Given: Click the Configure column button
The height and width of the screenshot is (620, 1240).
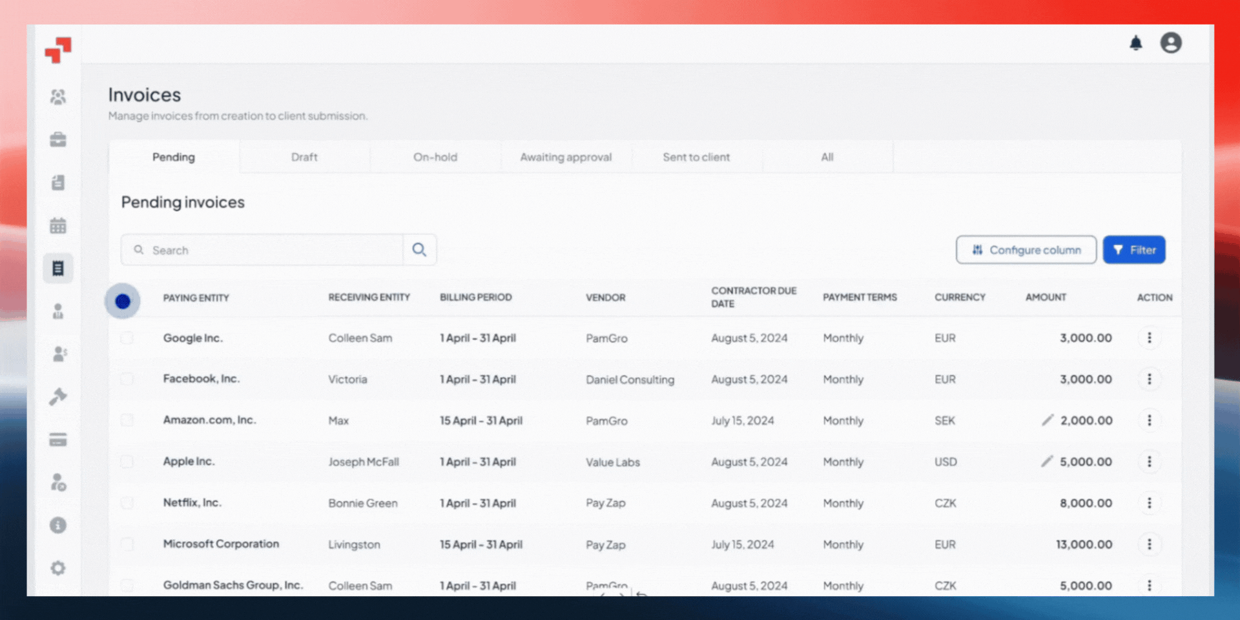Looking at the screenshot, I should click(x=1026, y=250).
